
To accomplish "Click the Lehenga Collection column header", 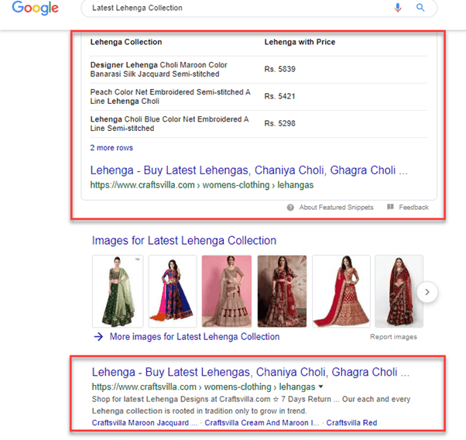I will point(126,42).
